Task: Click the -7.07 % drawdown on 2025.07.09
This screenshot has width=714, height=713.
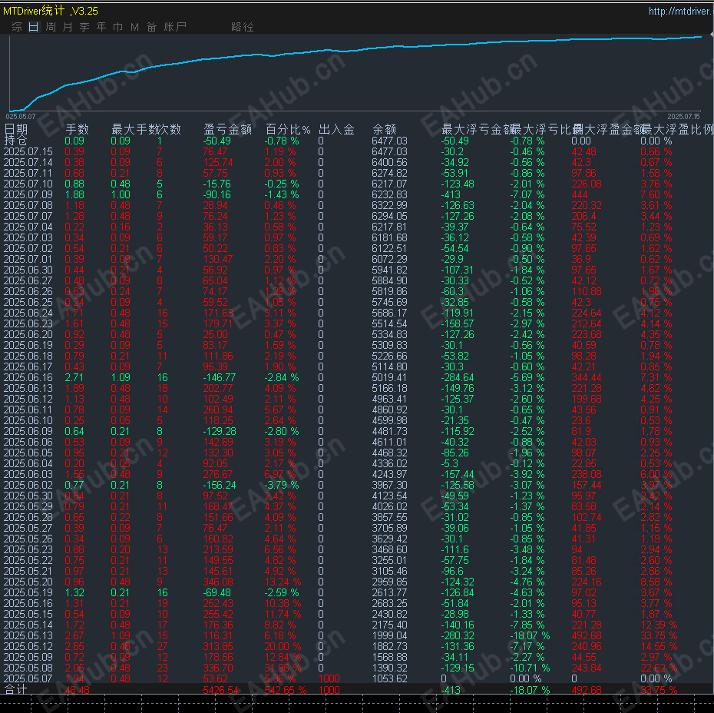Action: pos(527,194)
